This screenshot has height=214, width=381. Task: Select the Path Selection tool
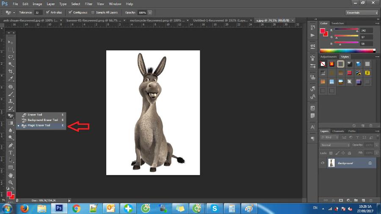(x=11, y=160)
